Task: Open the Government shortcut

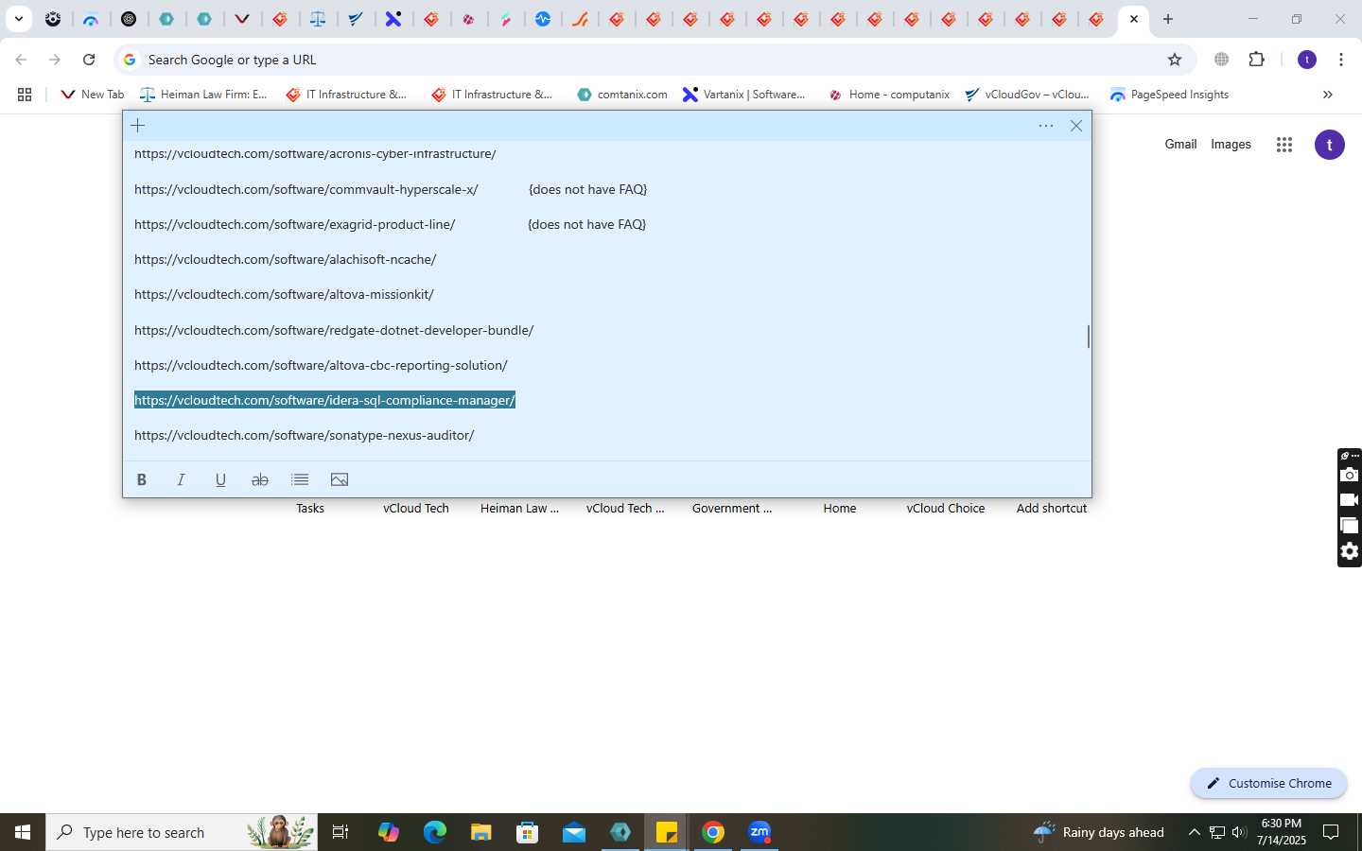Action: click(732, 509)
